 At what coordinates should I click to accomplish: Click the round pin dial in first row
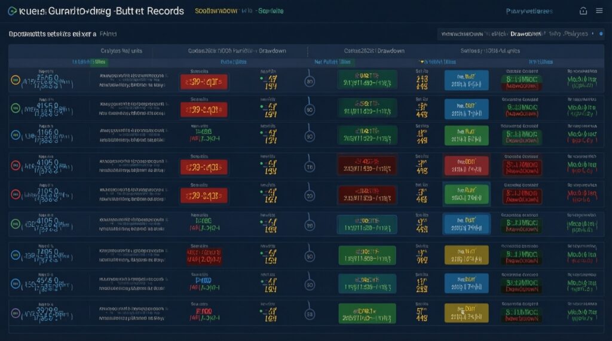coord(310,81)
